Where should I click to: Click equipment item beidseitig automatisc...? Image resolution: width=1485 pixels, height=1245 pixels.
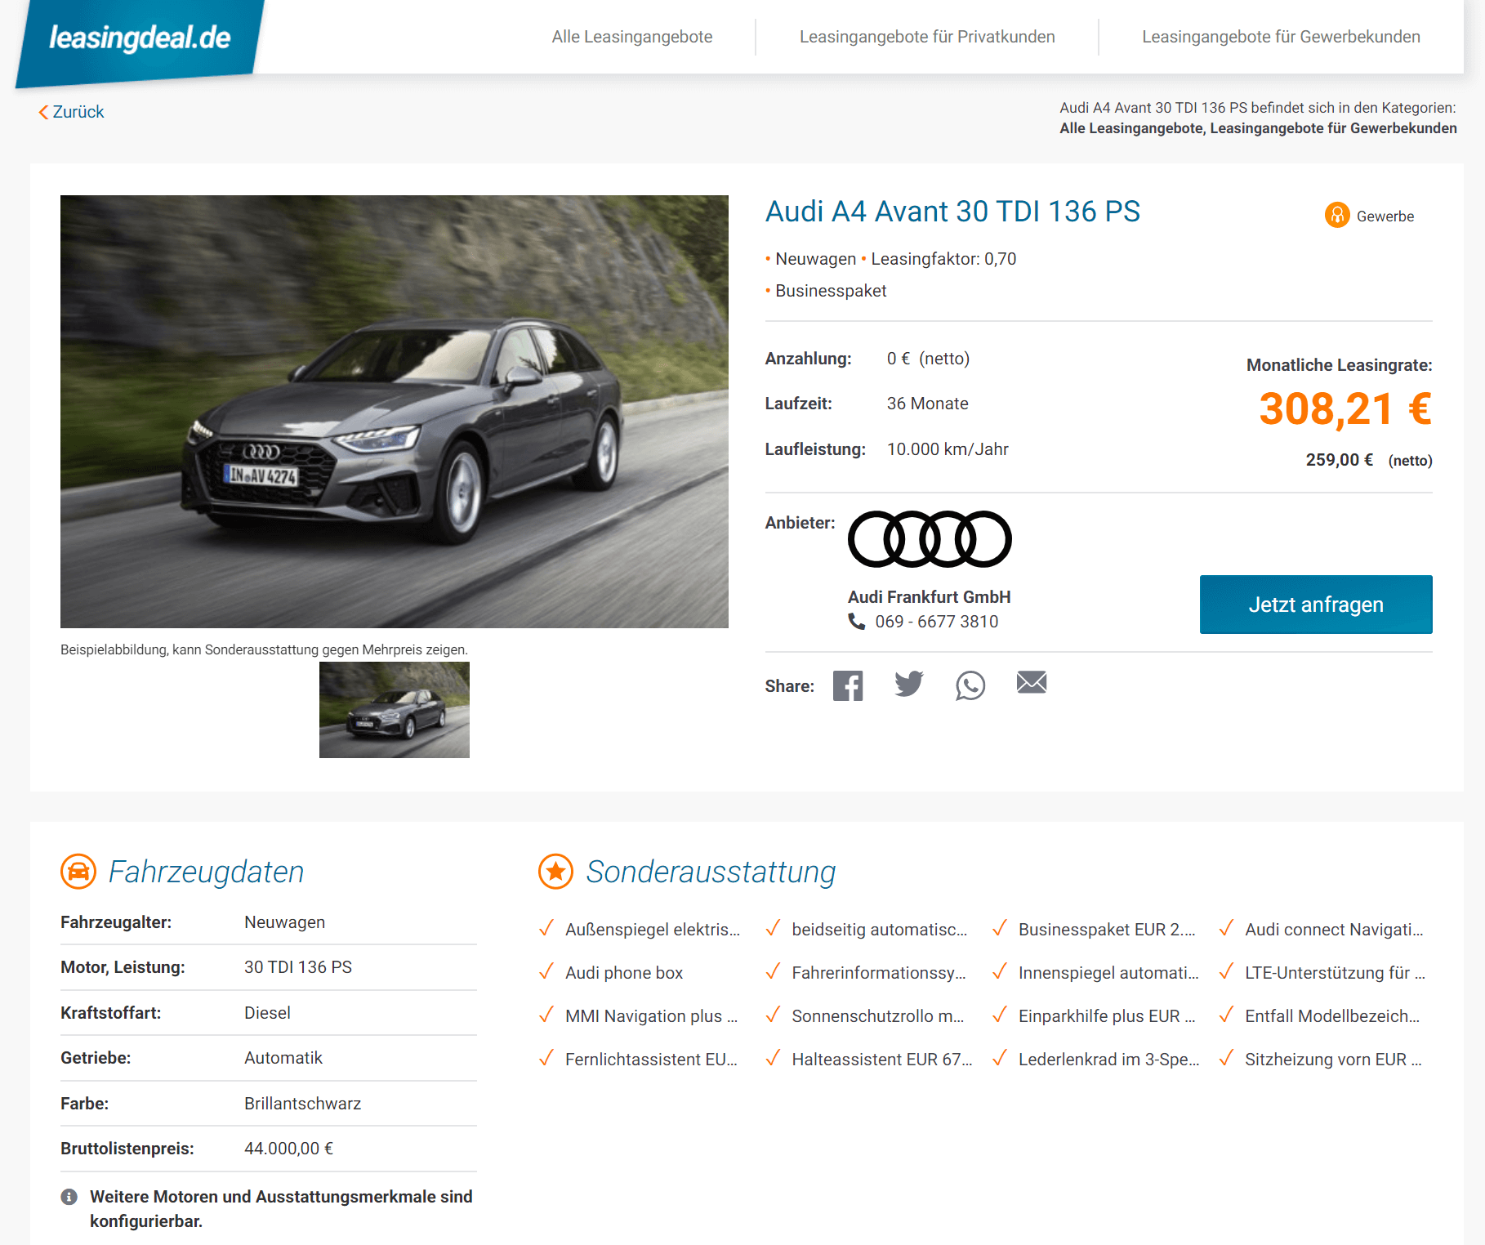879,930
